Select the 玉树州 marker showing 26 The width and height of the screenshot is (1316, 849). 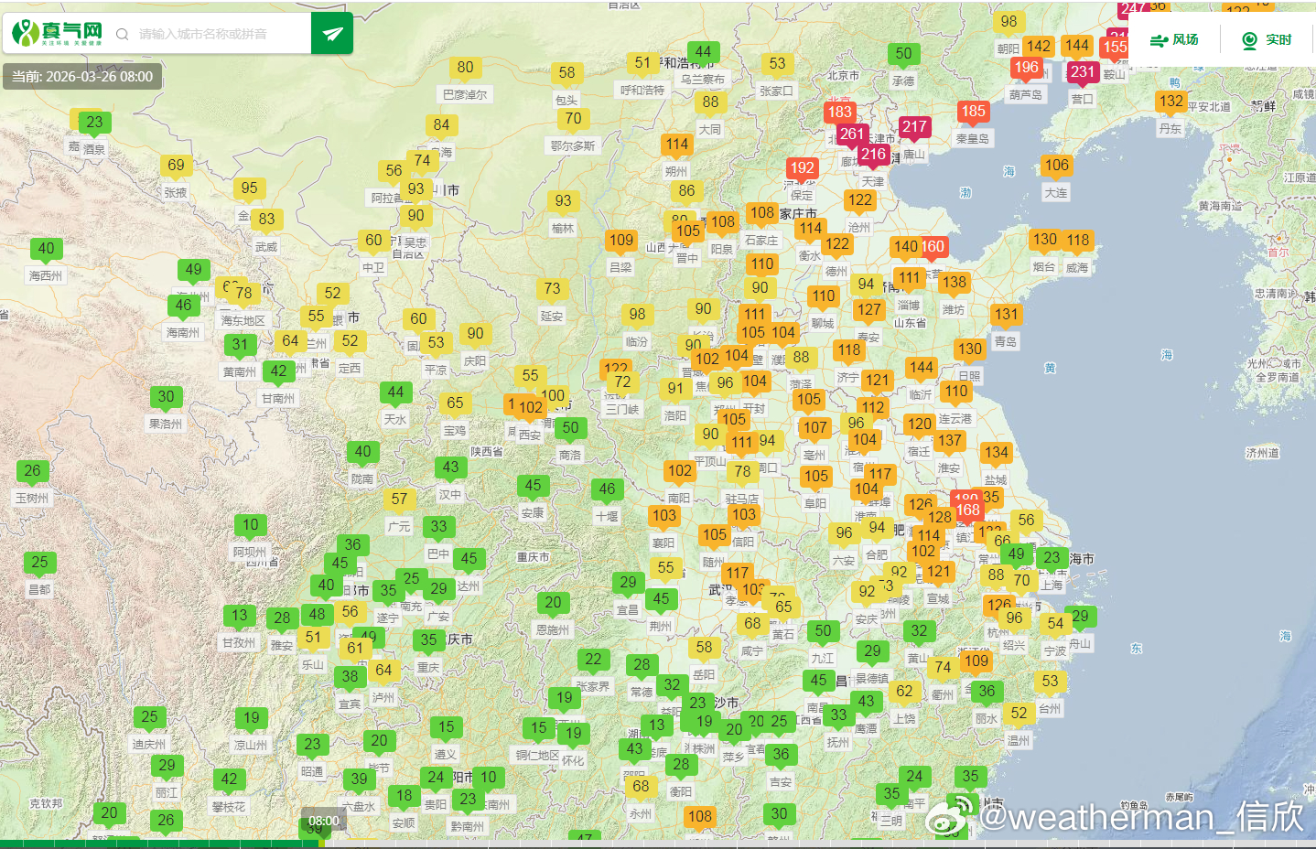[x=32, y=472]
